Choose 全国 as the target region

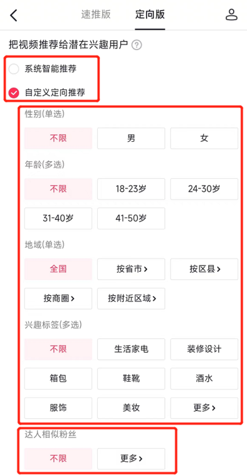[x=58, y=269]
